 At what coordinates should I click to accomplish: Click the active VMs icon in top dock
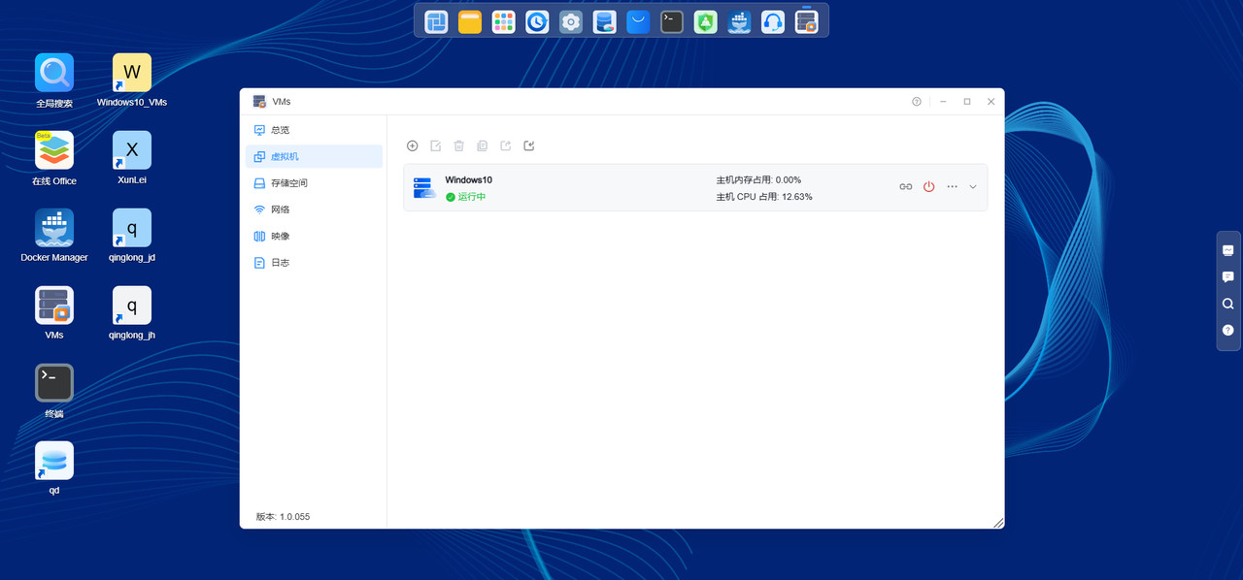[x=806, y=21]
